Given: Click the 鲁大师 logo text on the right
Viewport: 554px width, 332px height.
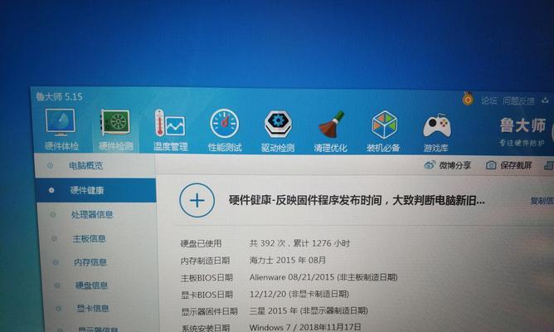Looking at the screenshot, I should pos(522,125).
